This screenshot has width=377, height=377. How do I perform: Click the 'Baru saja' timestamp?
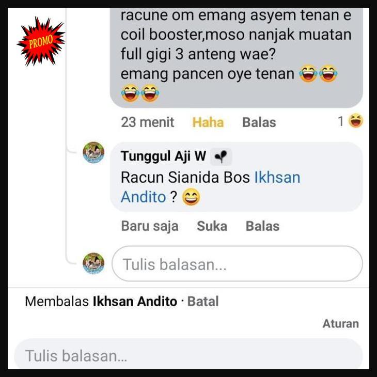pyautogui.click(x=150, y=226)
